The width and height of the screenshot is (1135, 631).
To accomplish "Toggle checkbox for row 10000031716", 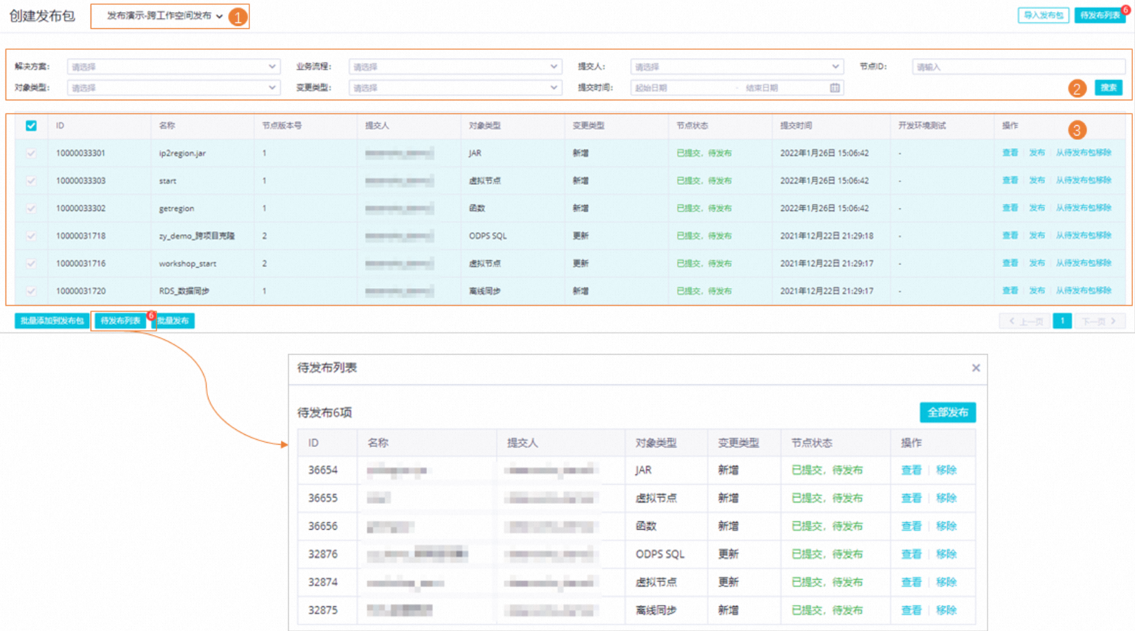I will (x=31, y=264).
